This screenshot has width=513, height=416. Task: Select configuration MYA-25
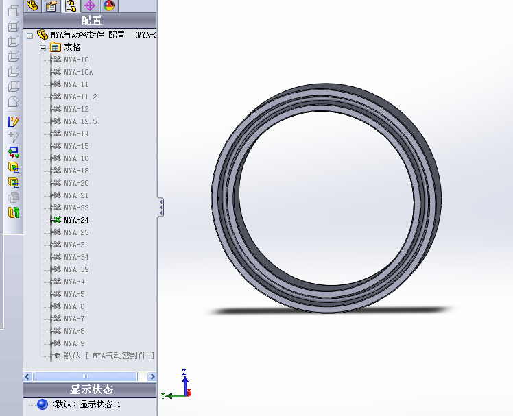(76, 232)
